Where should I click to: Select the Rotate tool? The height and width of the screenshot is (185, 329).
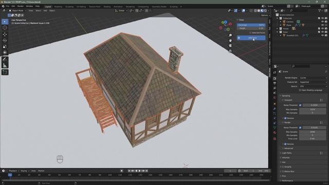(5, 40)
